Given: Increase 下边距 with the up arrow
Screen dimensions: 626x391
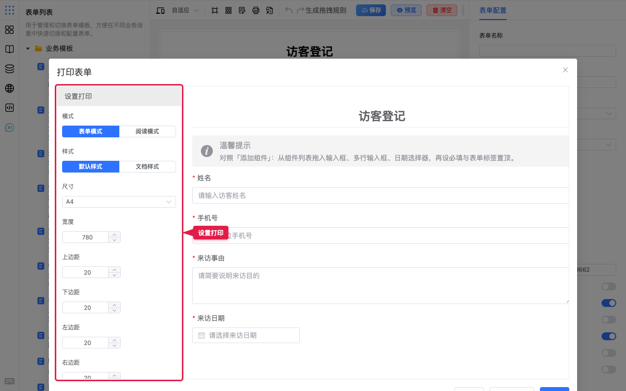Looking at the screenshot, I should click(114, 304).
